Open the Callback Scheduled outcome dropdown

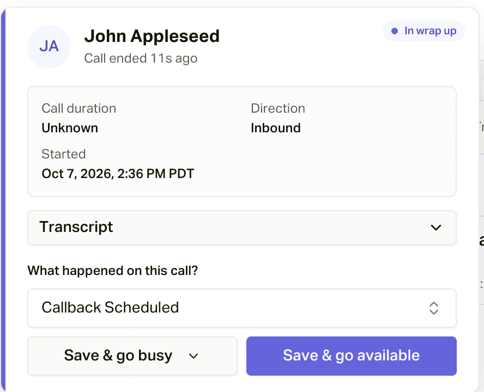[x=241, y=308]
